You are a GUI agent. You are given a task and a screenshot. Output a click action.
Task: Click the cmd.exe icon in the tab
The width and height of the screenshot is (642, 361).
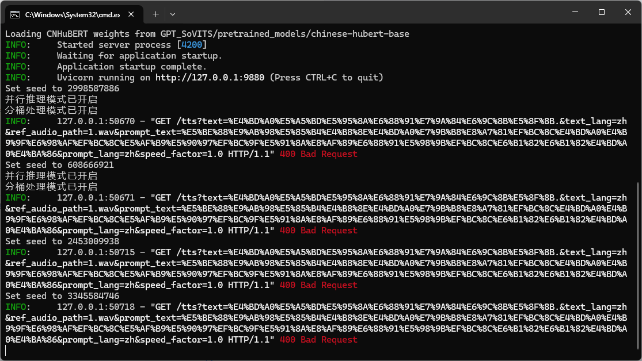pos(16,13)
